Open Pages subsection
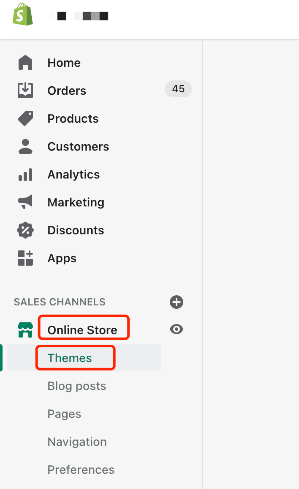 (64, 414)
